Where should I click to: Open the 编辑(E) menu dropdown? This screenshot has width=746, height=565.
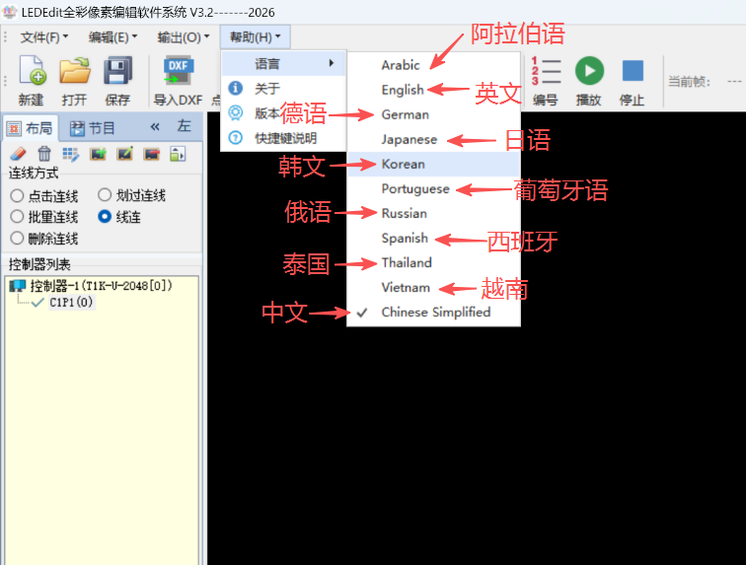112,37
